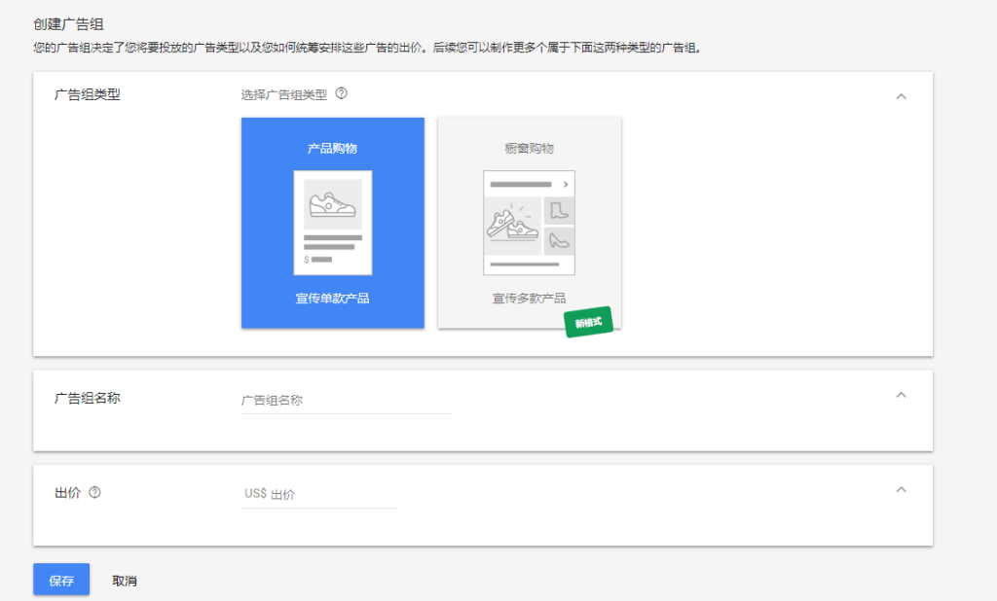Select the 橱窗购物 ad group type
This screenshot has width=997, height=601.
click(x=529, y=224)
